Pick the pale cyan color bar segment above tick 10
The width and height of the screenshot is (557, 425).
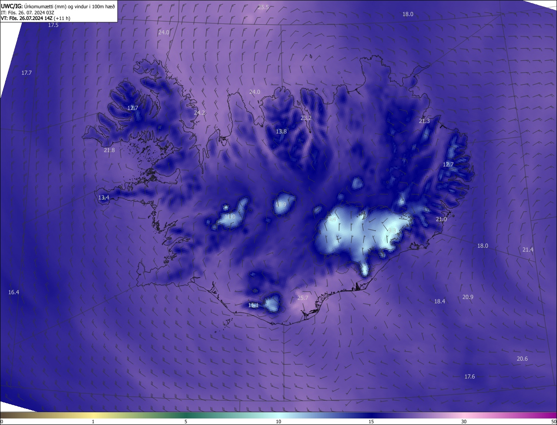[x=278, y=415]
